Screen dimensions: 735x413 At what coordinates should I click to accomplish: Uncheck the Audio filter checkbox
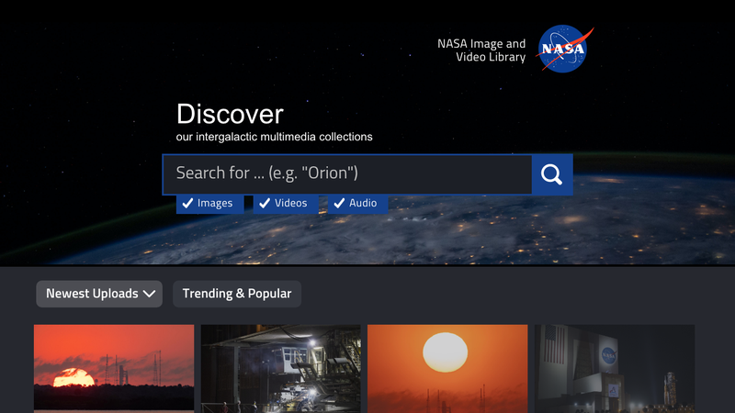pyautogui.click(x=357, y=204)
